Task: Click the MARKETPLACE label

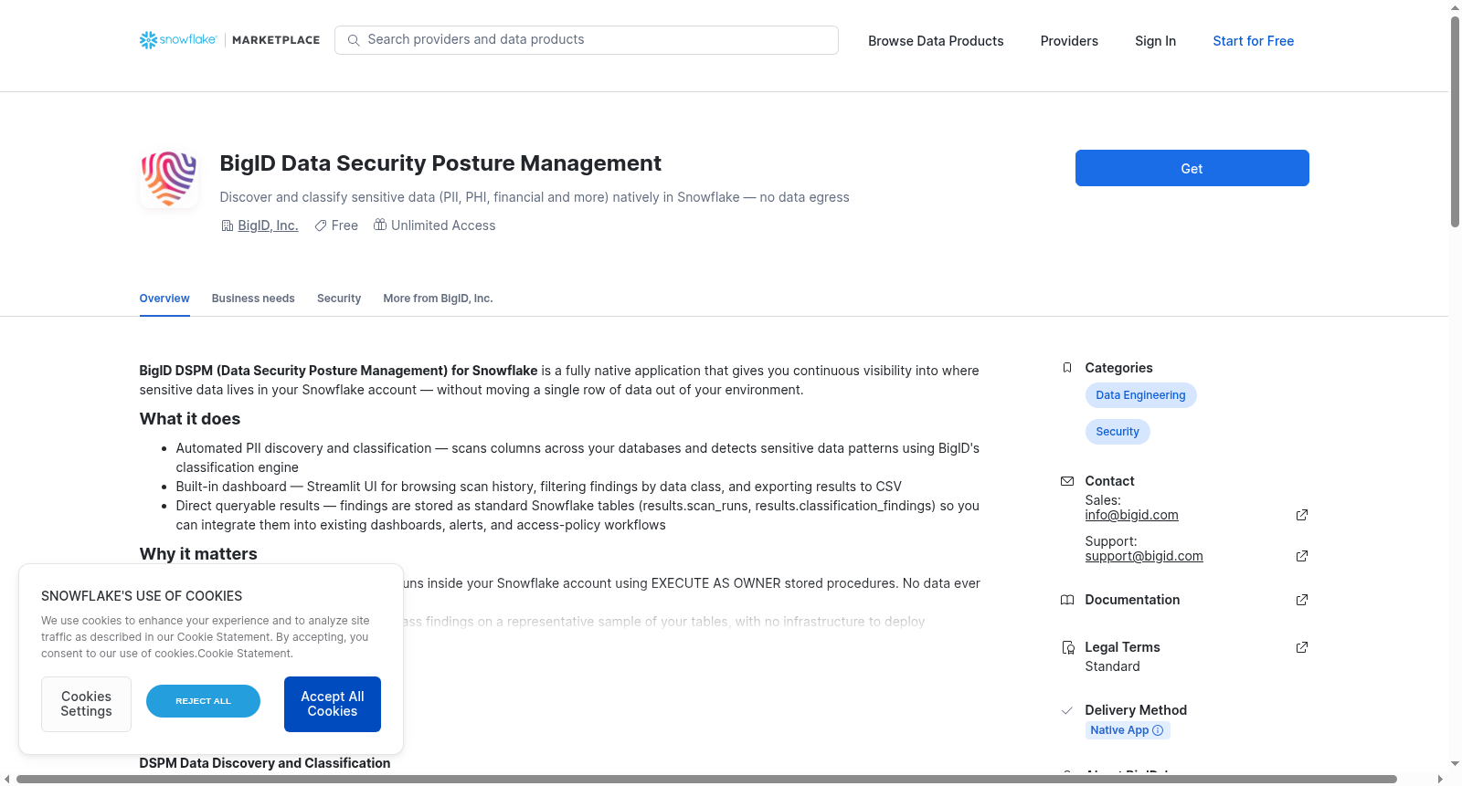Action: [276, 40]
